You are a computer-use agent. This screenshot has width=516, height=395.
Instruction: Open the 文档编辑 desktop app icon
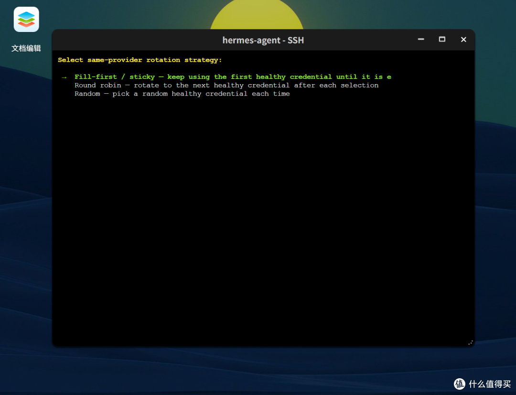pyautogui.click(x=26, y=20)
